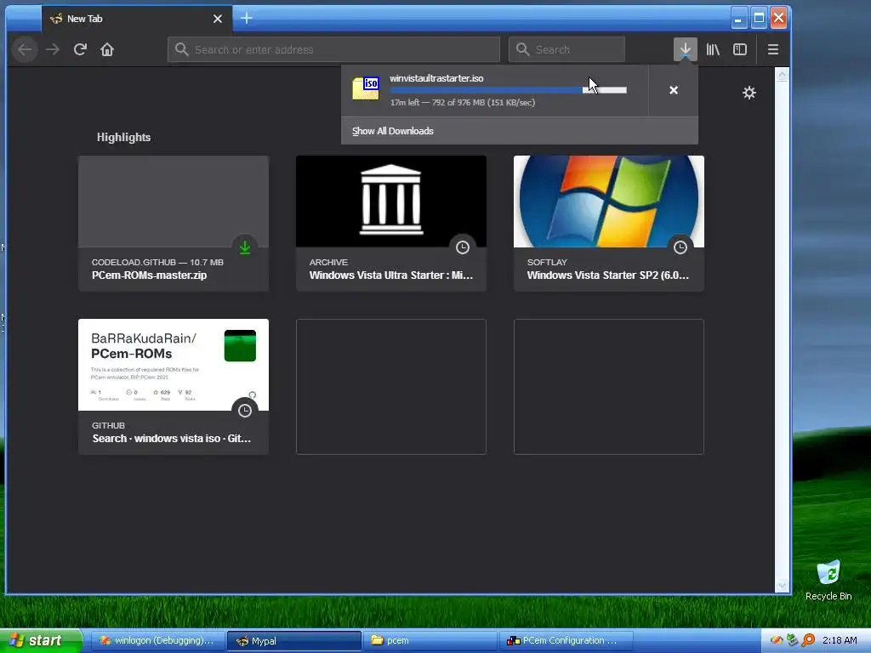The height and width of the screenshot is (653, 871).
Task: Click the magnifier tray icon
Action: tap(808, 640)
